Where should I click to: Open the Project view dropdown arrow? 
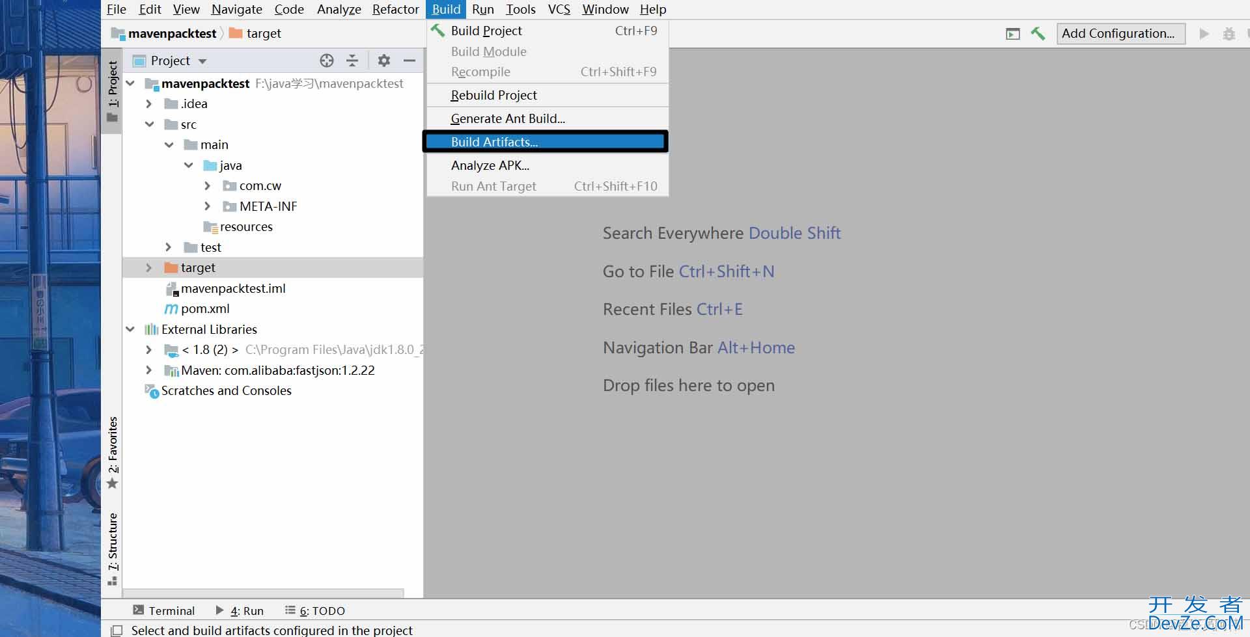tap(202, 61)
